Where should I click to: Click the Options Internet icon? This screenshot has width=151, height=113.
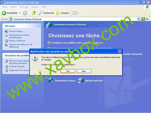[81, 80]
